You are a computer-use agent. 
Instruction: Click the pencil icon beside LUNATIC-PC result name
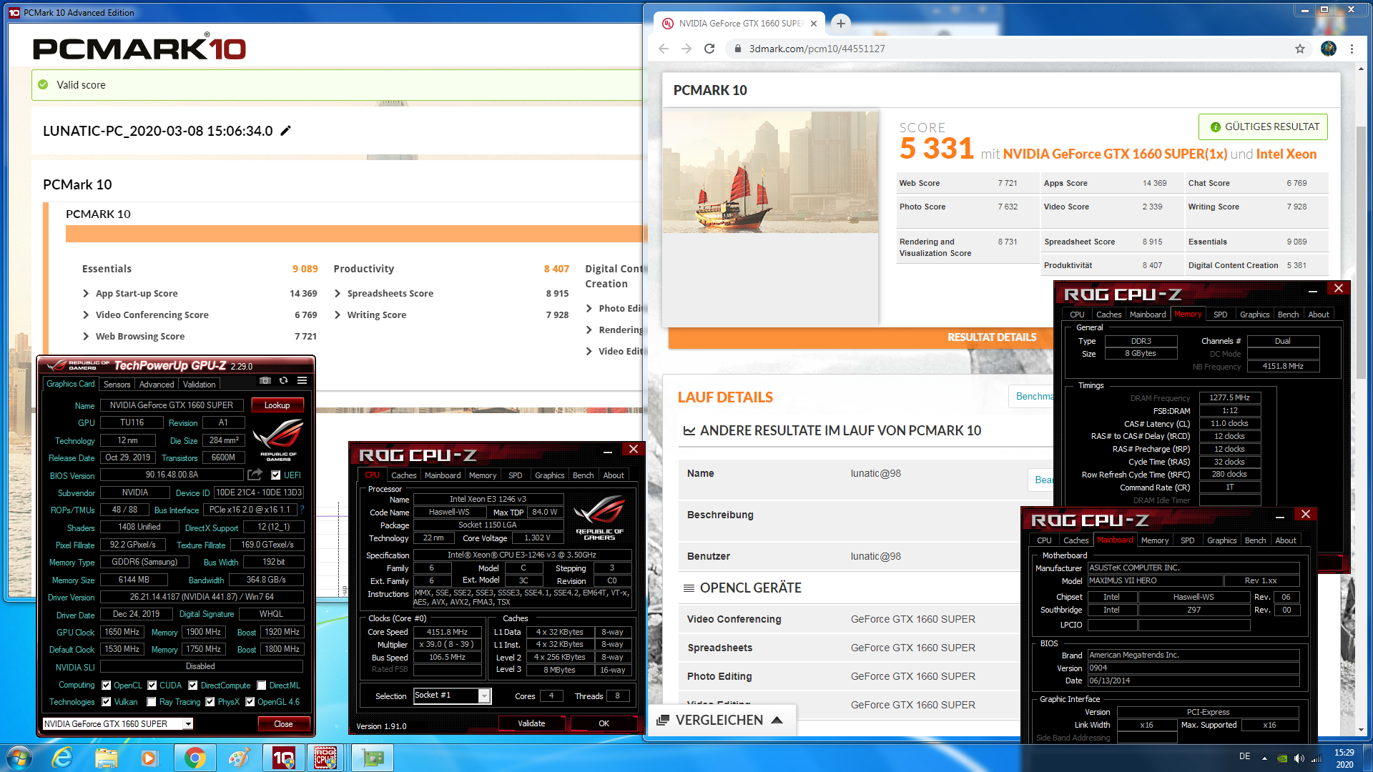tap(285, 131)
